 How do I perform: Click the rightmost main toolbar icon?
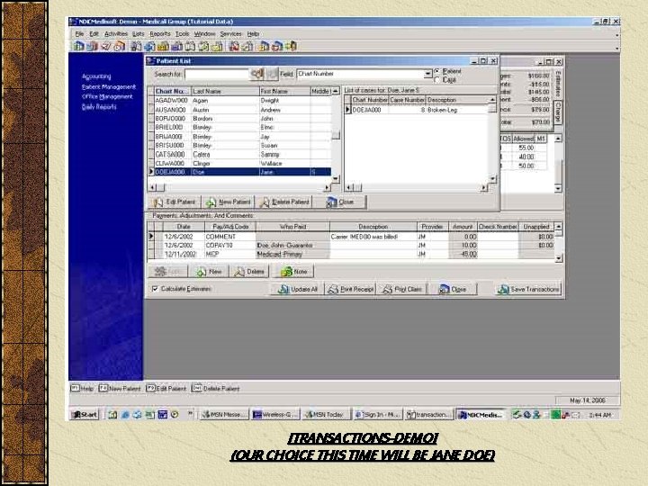click(291, 46)
